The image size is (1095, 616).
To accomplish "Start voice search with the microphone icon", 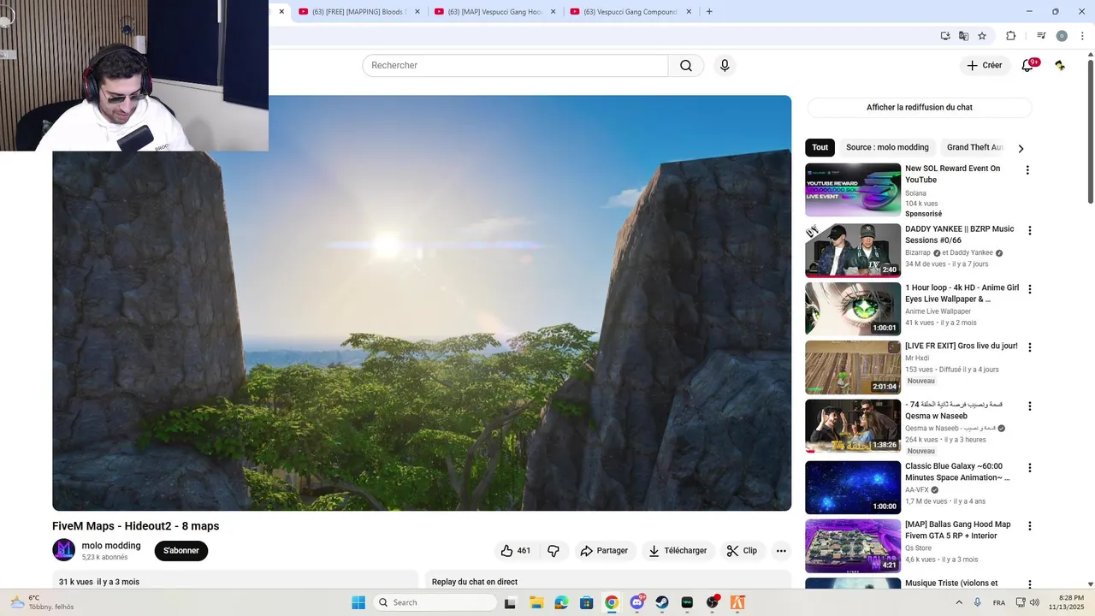I will coord(725,66).
